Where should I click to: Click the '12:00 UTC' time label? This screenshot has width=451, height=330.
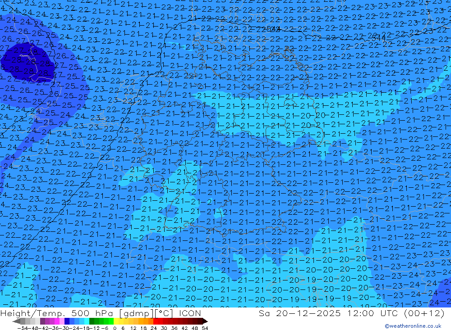point(373,313)
